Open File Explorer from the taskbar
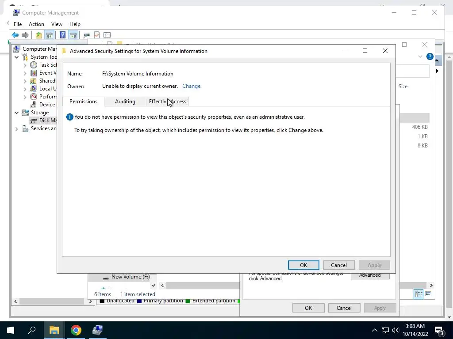Image resolution: width=453 pixels, height=339 pixels. (54, 330)
